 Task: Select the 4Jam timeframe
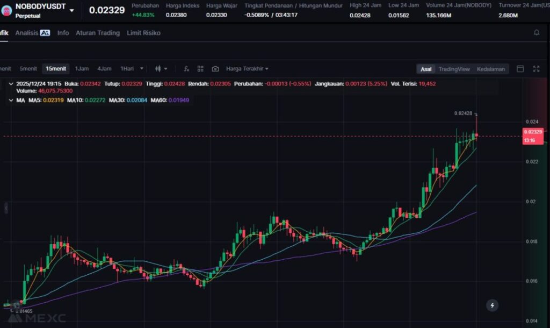tap(104, 69)
